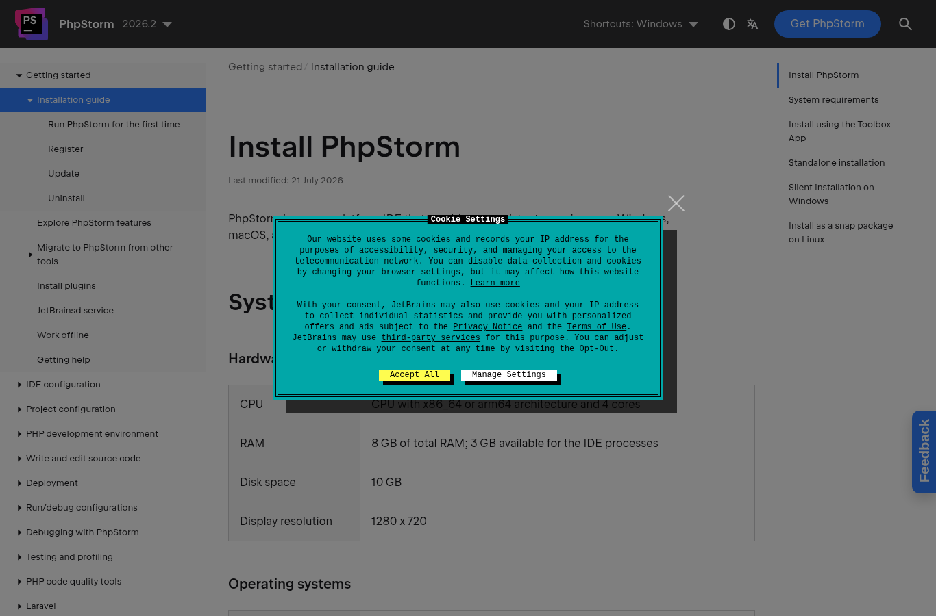Expand the Deployment section
Image resolution: width=936 pixels, height=616 pixels.
point(19,483)
